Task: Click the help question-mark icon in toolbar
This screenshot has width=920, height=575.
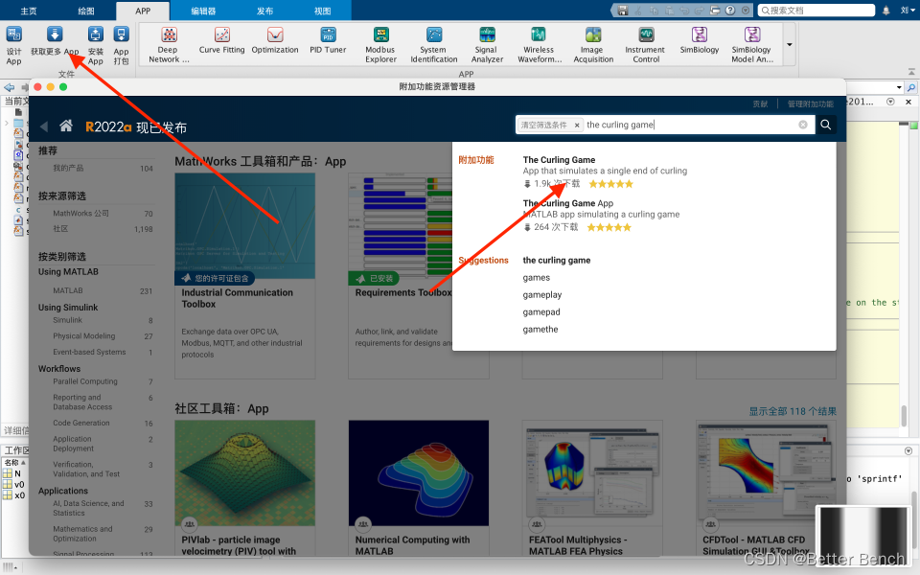Action: coord(730,10)
